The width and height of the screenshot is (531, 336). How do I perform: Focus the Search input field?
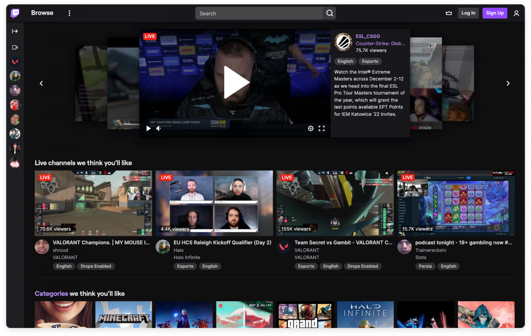(x=259, y=13)
